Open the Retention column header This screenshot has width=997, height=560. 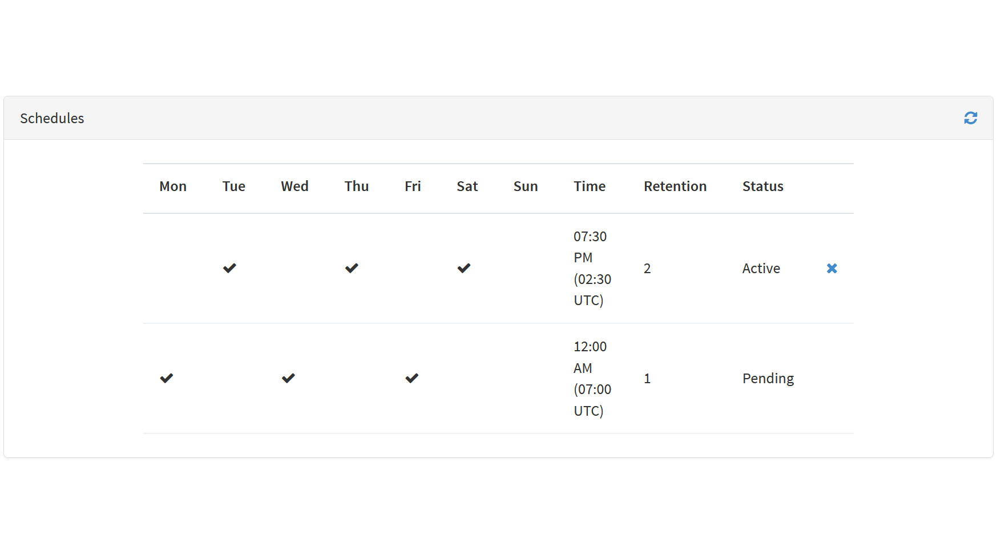coord(675,186)
